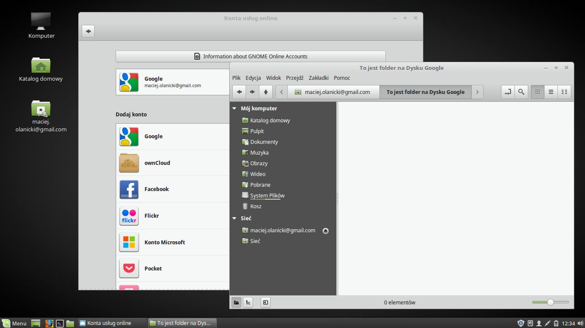Viewport: 585px width, 328px height.
Task: Open the Zakładki menu
Action: tap(319, 78)
